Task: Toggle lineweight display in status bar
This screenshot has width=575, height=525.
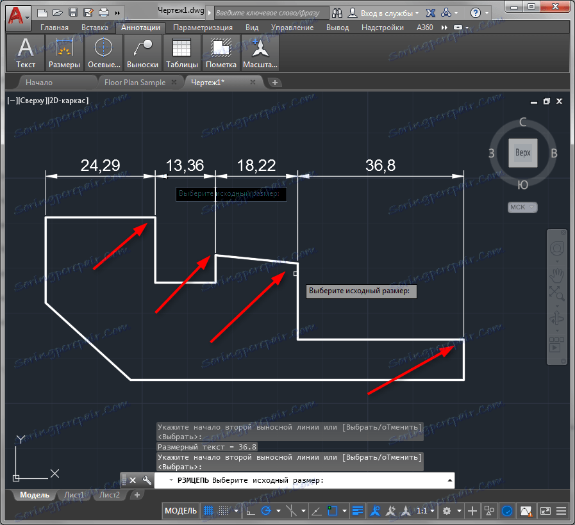Action: click(358, 511)
